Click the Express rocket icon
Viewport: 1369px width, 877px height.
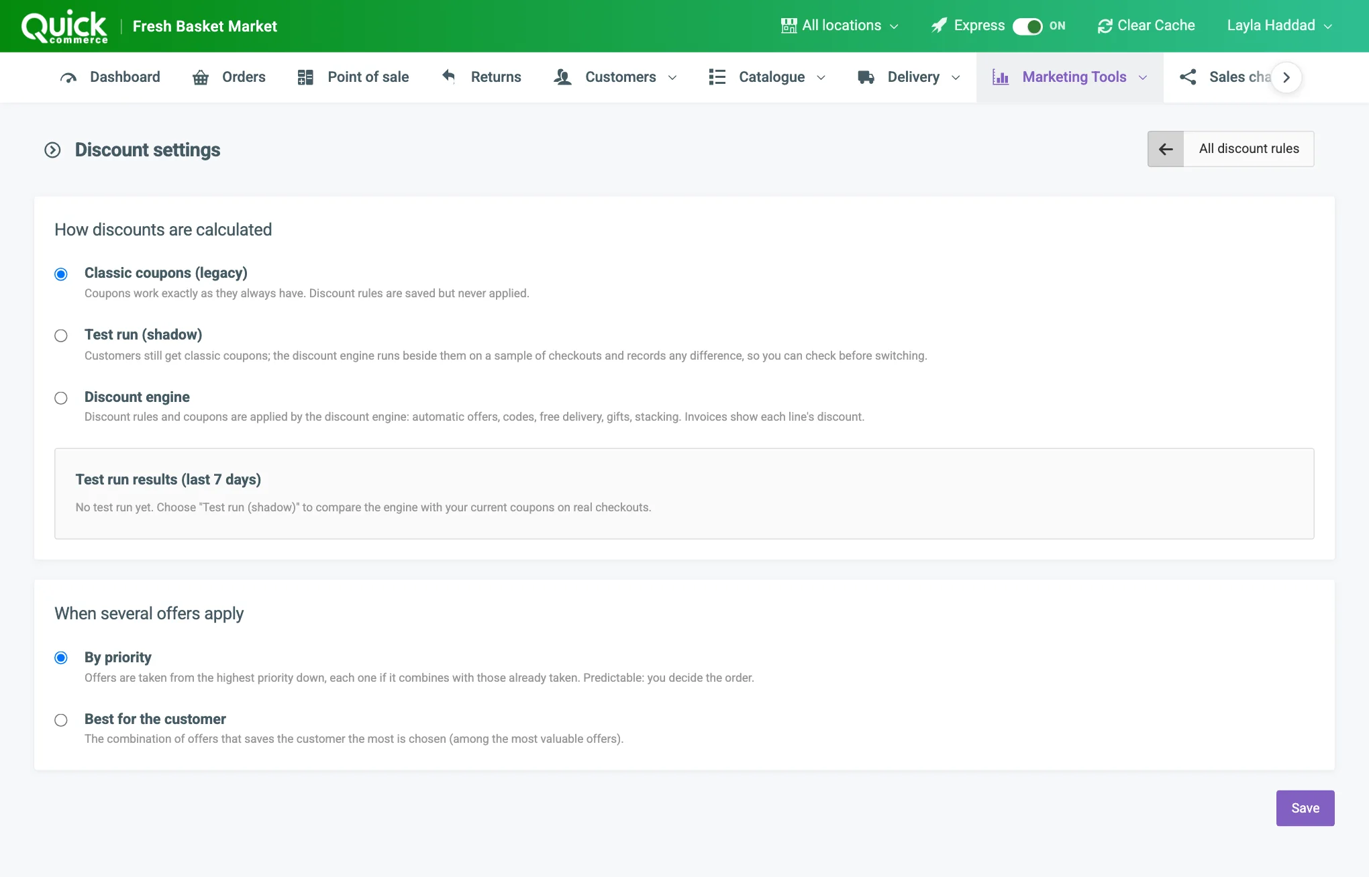pyautogui.click(x=939, y=25)
